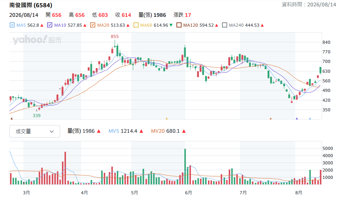340x198 pixels.
Task: Uncheck the MA5 moving average checkbox
Action: (x=12, y=25)
